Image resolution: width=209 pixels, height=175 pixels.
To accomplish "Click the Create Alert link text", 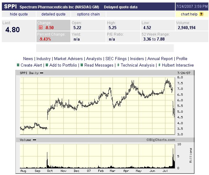I will tap(31, 65).
